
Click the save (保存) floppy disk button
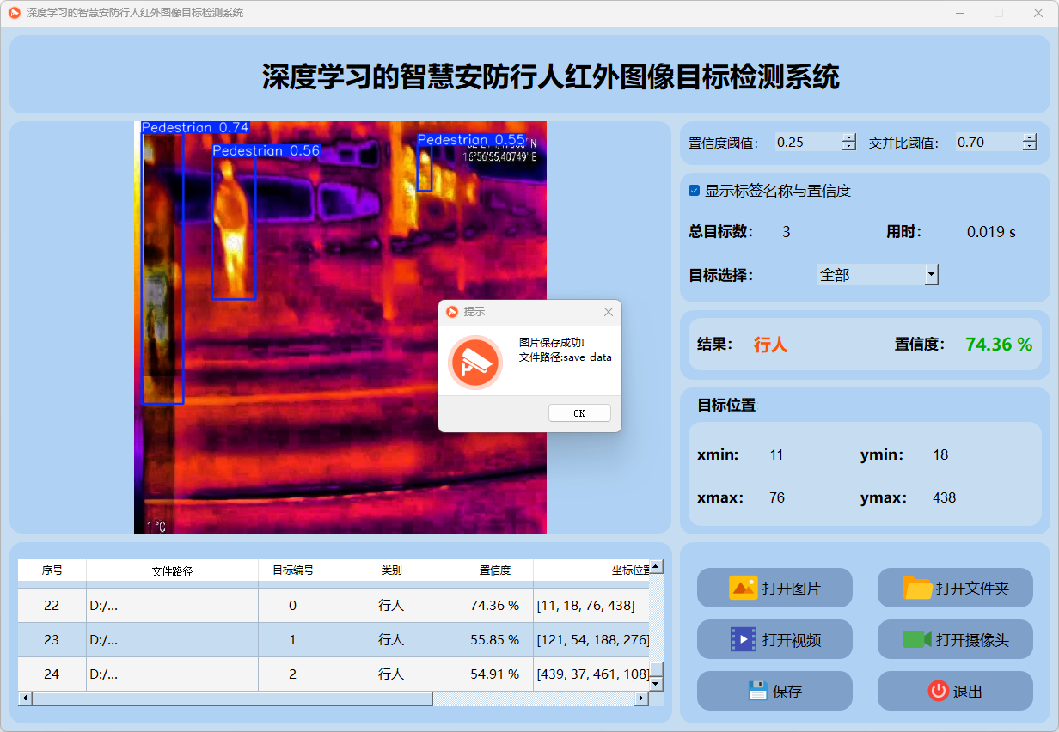click(774, 692)
